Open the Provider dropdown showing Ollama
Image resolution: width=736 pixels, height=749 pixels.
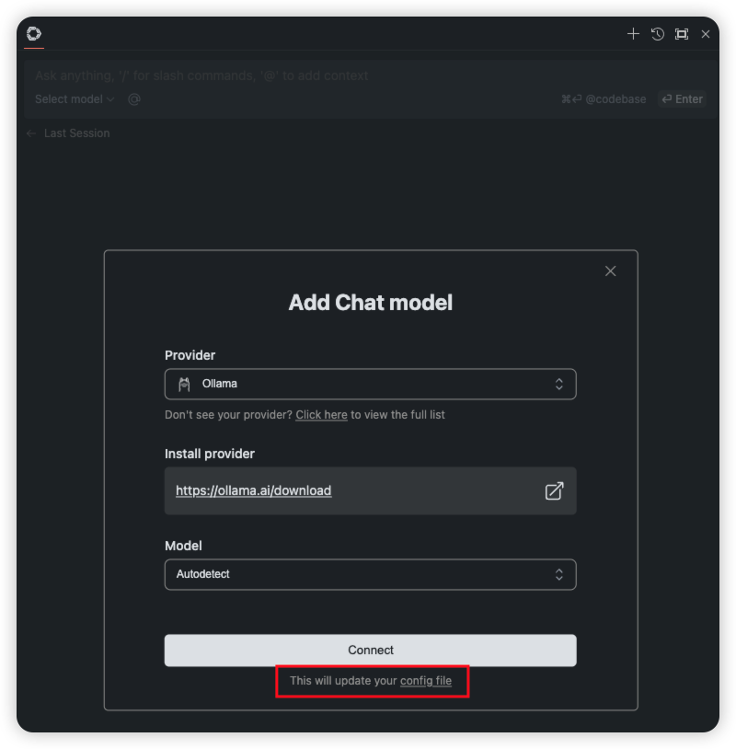coord(370,384)
